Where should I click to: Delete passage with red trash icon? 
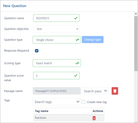click(115, 91)
